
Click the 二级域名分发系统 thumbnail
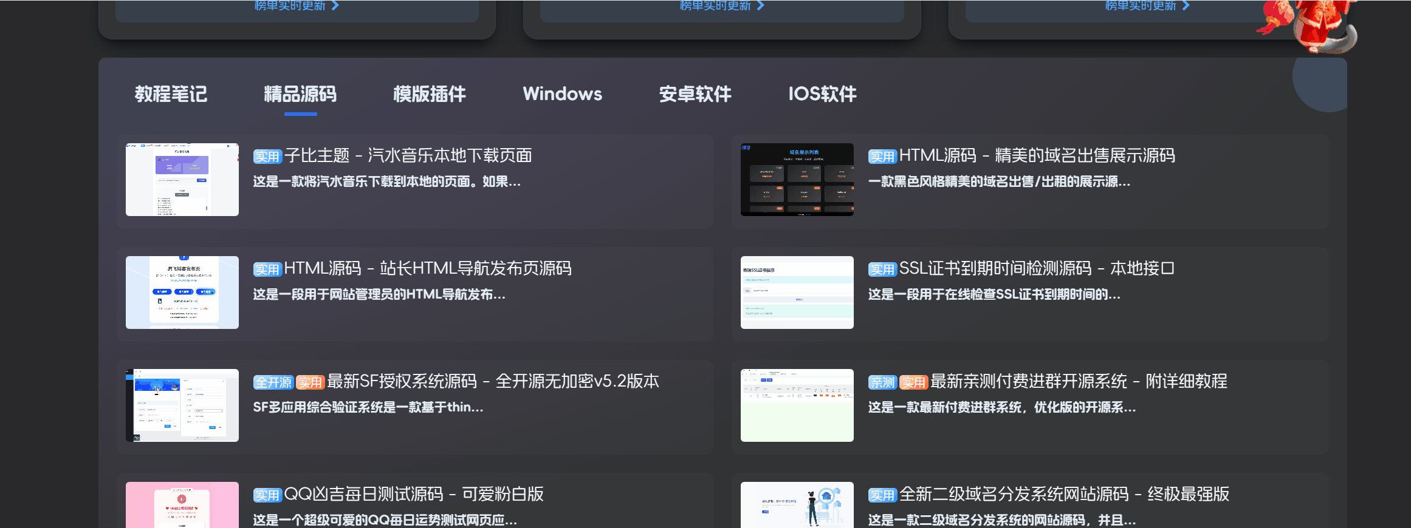pos(797,505)
